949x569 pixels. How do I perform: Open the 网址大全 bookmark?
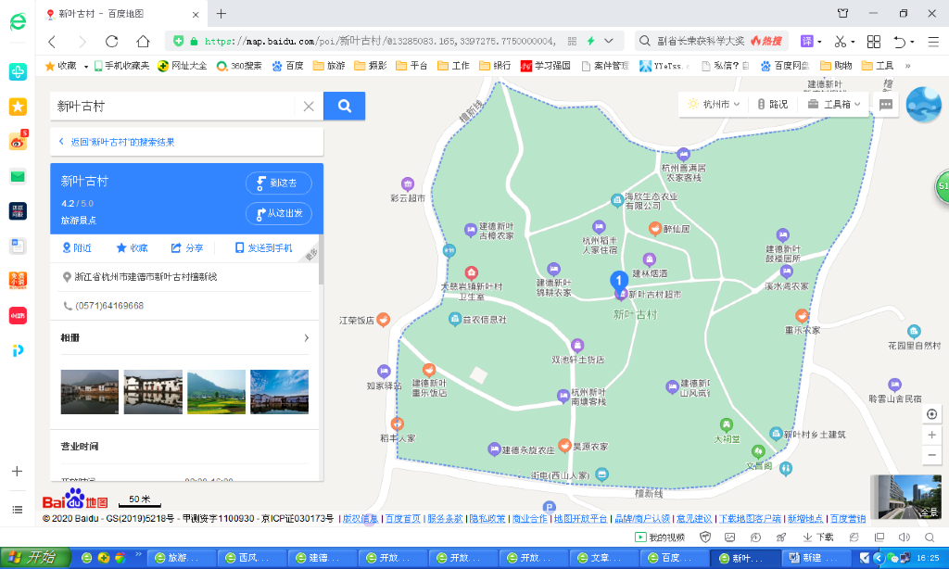click(183, 66)
